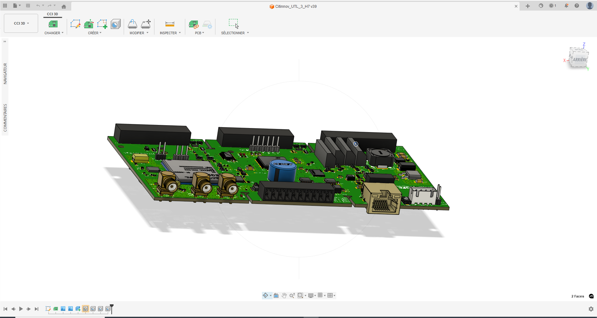Open the timeline settings gear
Image resolution: width=597 pixels, height=318 pixels.
[x=591, y=309]
